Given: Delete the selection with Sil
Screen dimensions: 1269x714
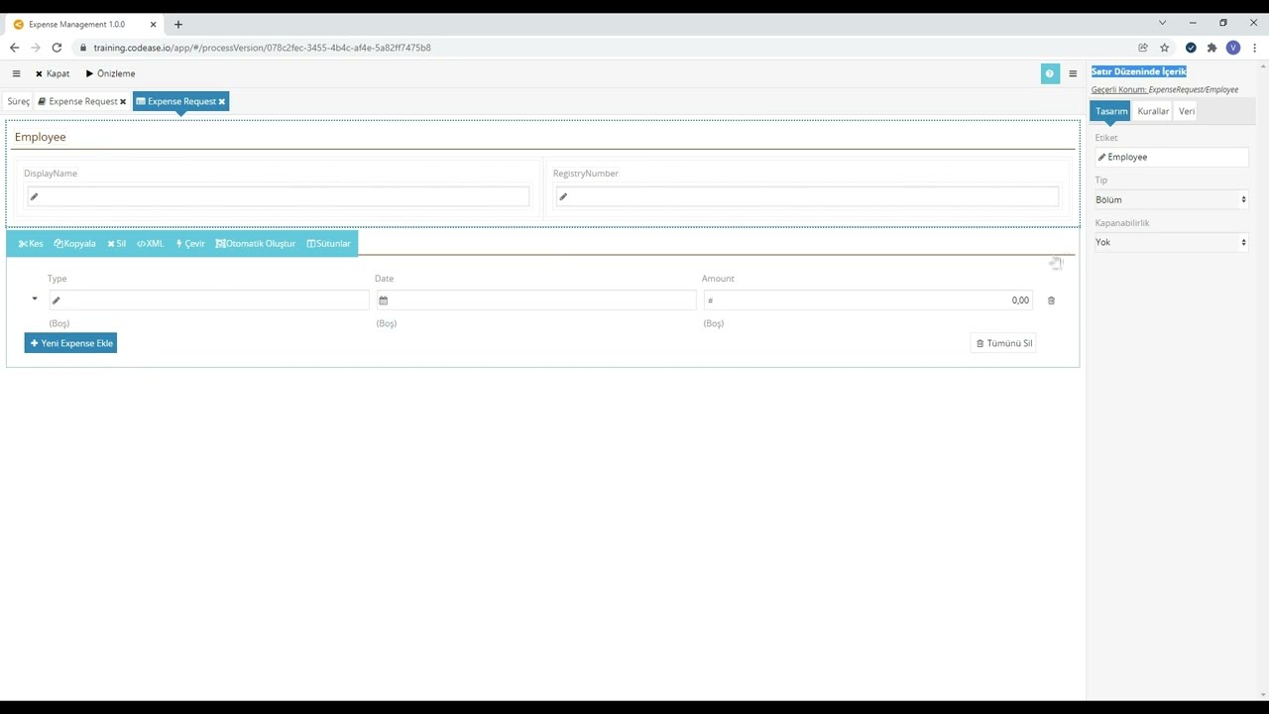Looking at the screenshot, I should pos(117,244).
